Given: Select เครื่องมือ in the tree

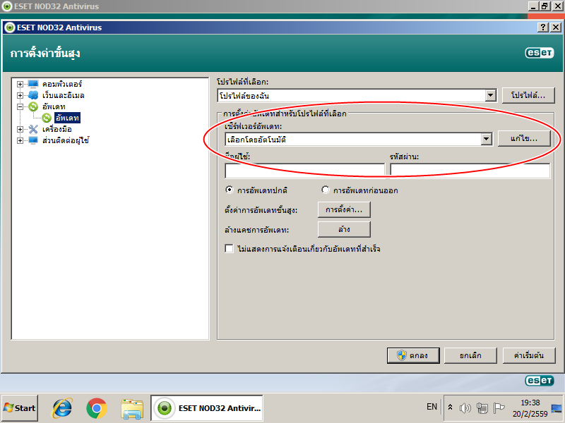Looking at the screenshot, I should coord(57,129).
